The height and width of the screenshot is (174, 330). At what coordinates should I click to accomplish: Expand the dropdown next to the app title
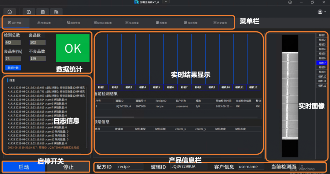pos(166,2)
